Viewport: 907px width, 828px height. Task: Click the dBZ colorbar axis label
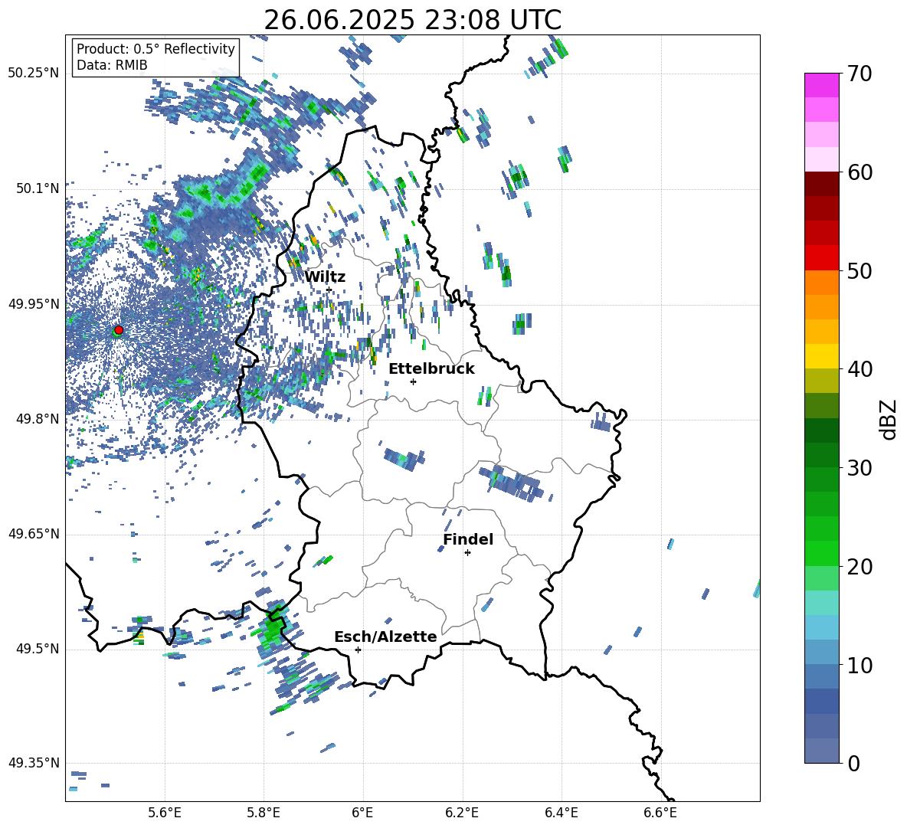pyautogui.click(x=889, y=419)
